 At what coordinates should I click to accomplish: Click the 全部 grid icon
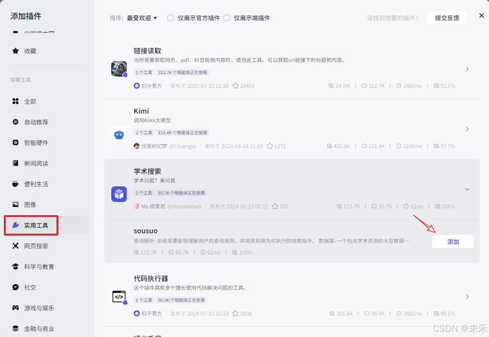15,102
